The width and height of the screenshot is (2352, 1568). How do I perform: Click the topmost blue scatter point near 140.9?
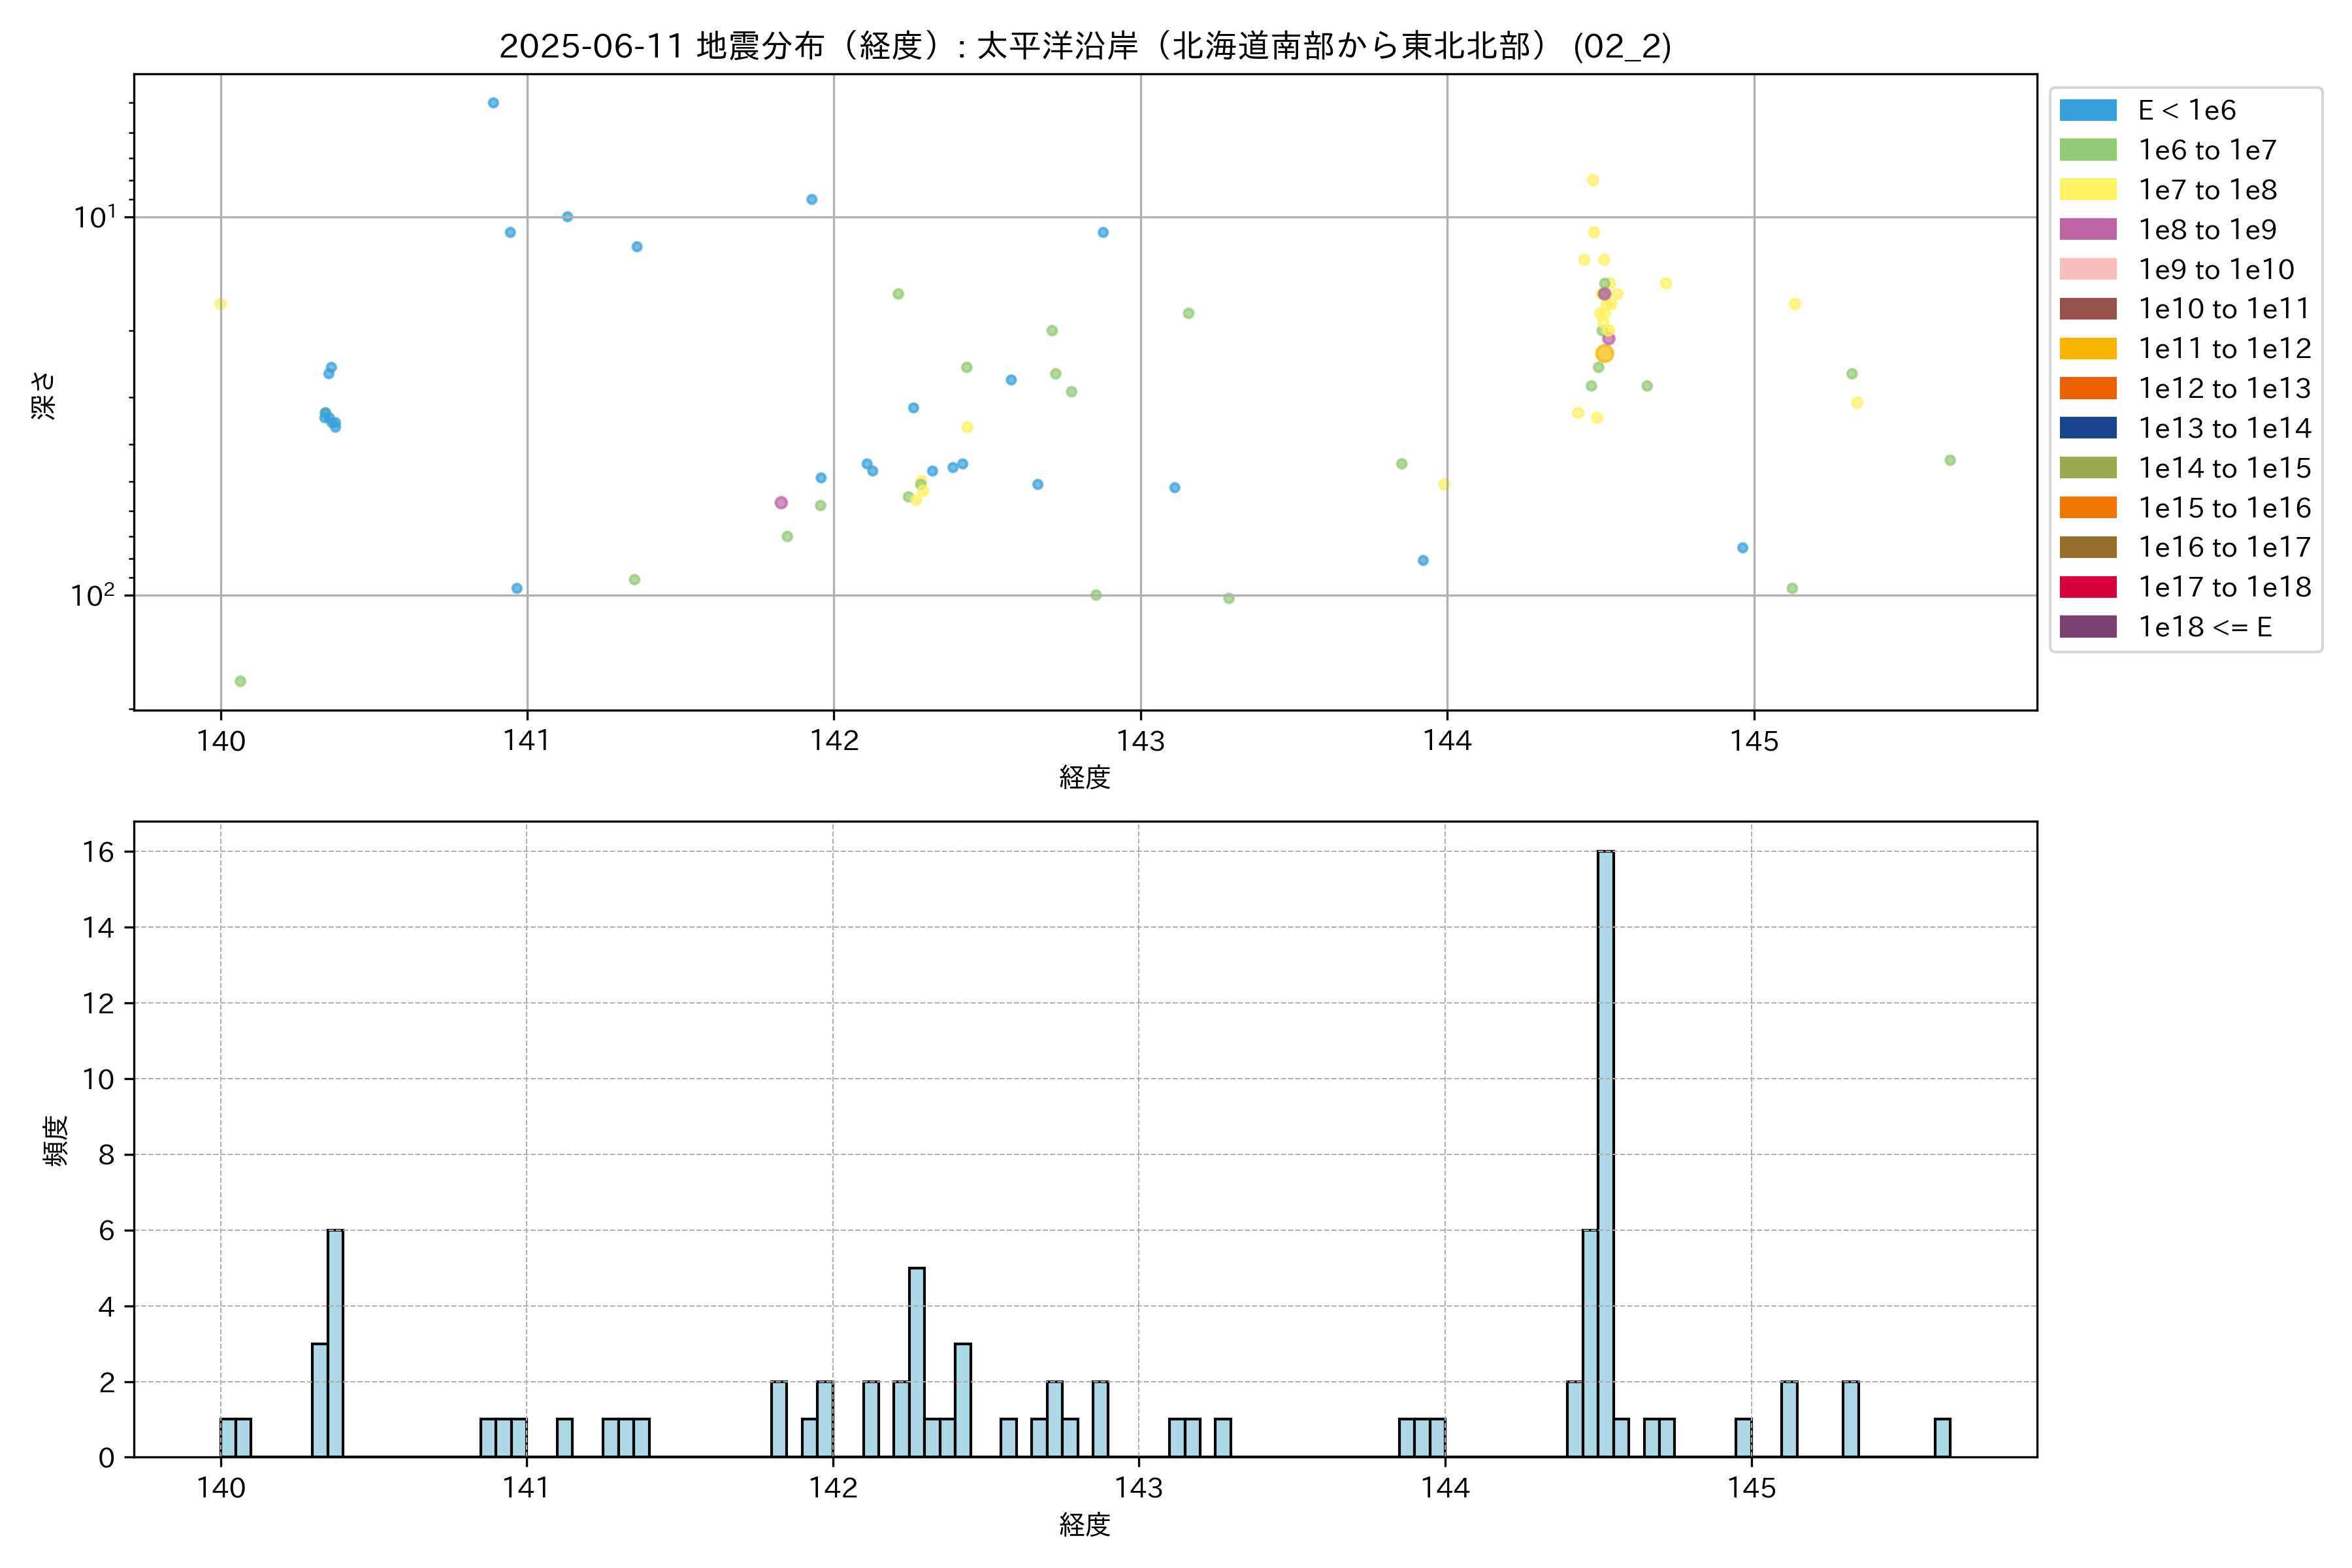[493, 103]
